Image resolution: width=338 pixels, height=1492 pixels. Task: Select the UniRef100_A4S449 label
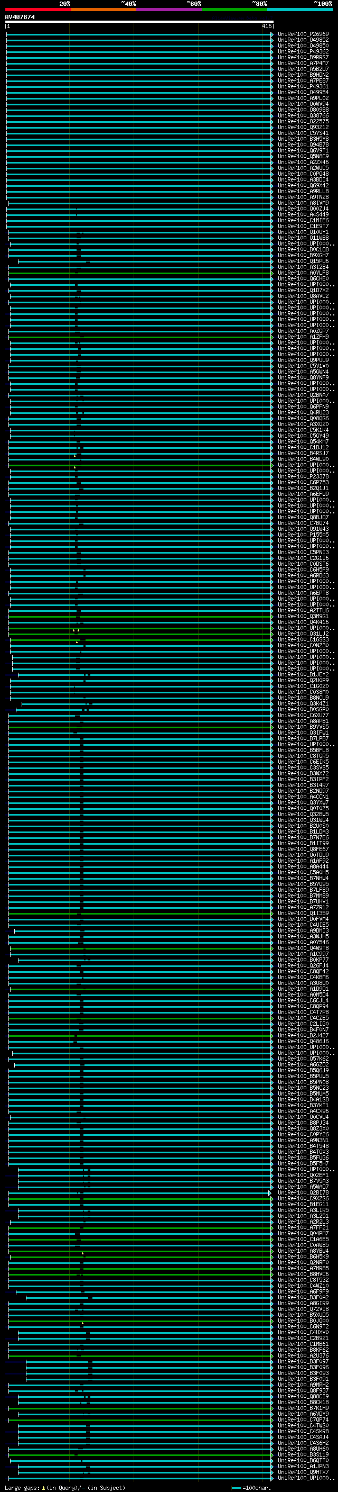pos(303,214)
